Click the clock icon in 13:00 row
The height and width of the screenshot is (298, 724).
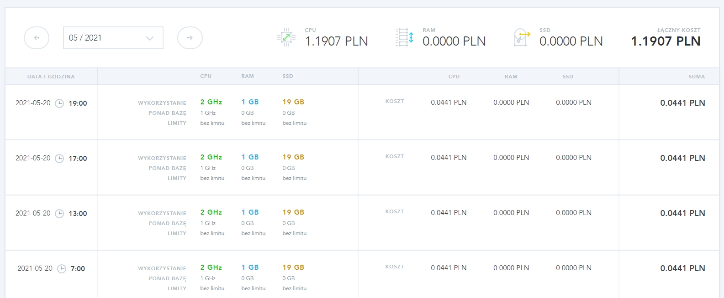click(59, 214)
